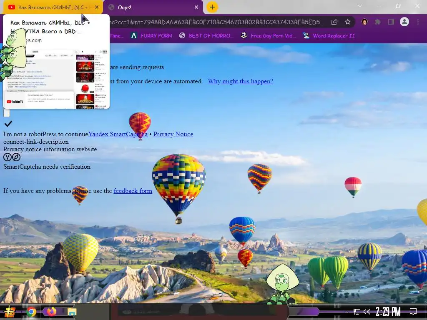Click SmartCaptcha needs verification text
This screenshot has width=427, height=320.
[x=47, y=167]
